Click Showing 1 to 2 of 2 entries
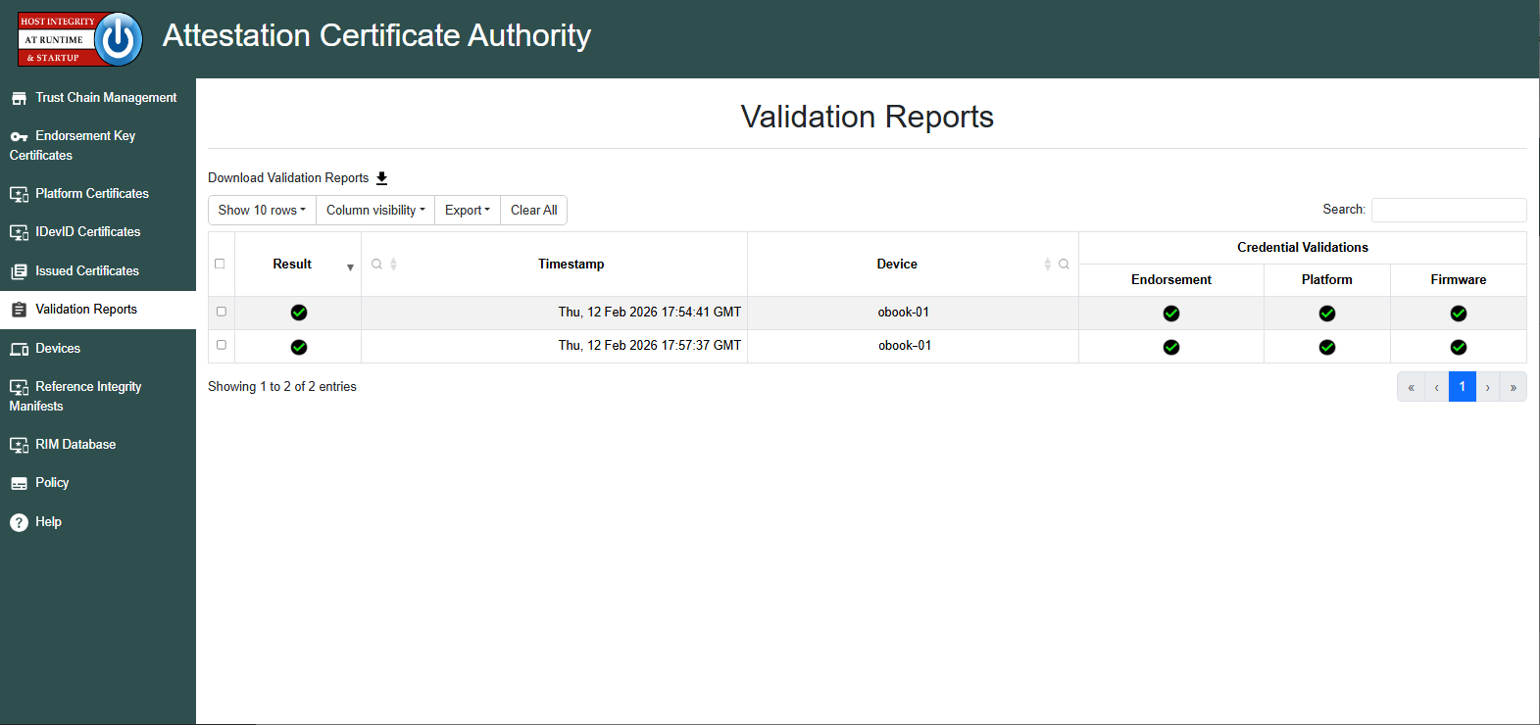The height and width of the screenshot is (725, 1540). click(x=282, y=387)
